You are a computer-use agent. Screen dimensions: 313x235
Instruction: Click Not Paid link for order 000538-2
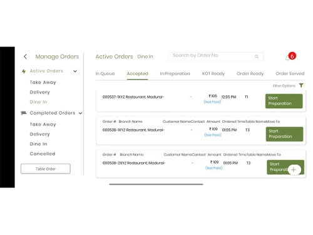point(213,168)
